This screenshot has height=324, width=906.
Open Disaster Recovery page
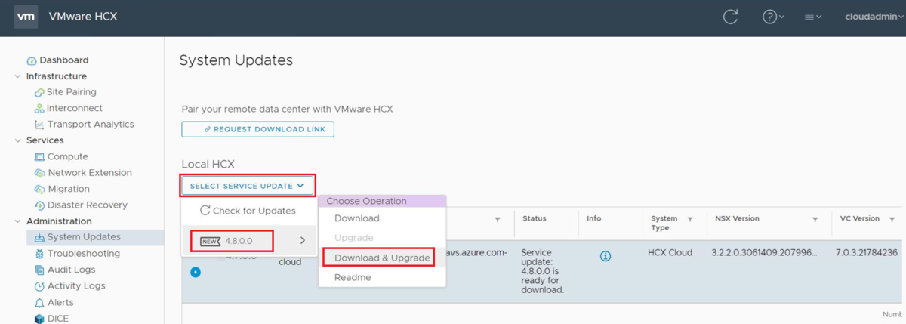tap(88, 205)
